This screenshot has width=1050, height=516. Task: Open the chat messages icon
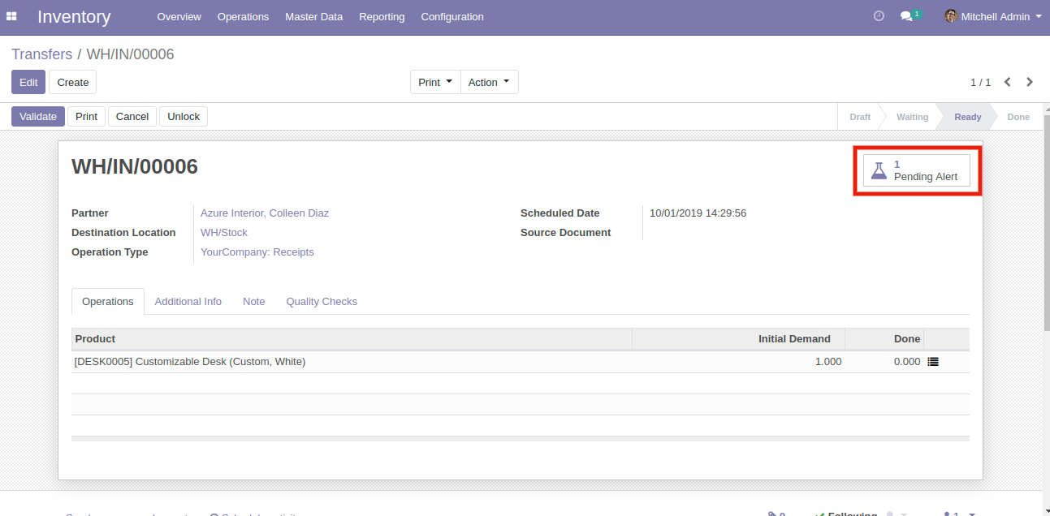click(x=907, y=16)
